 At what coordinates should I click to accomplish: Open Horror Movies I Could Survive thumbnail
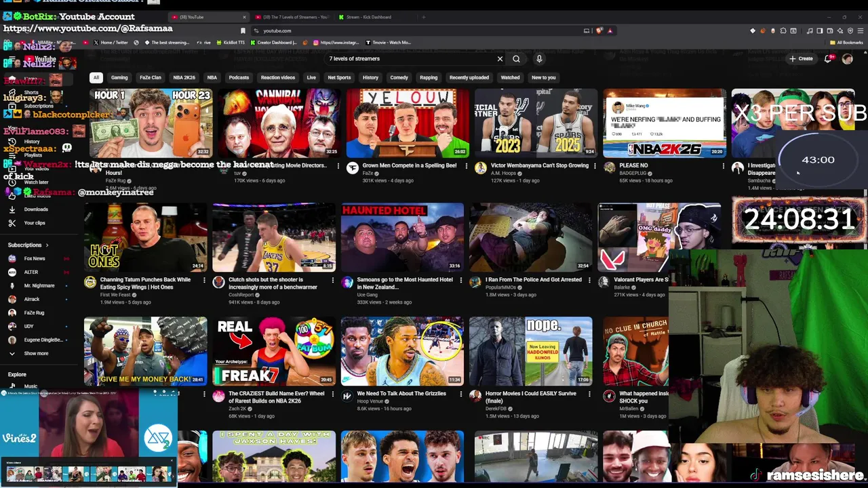(530, 351)
